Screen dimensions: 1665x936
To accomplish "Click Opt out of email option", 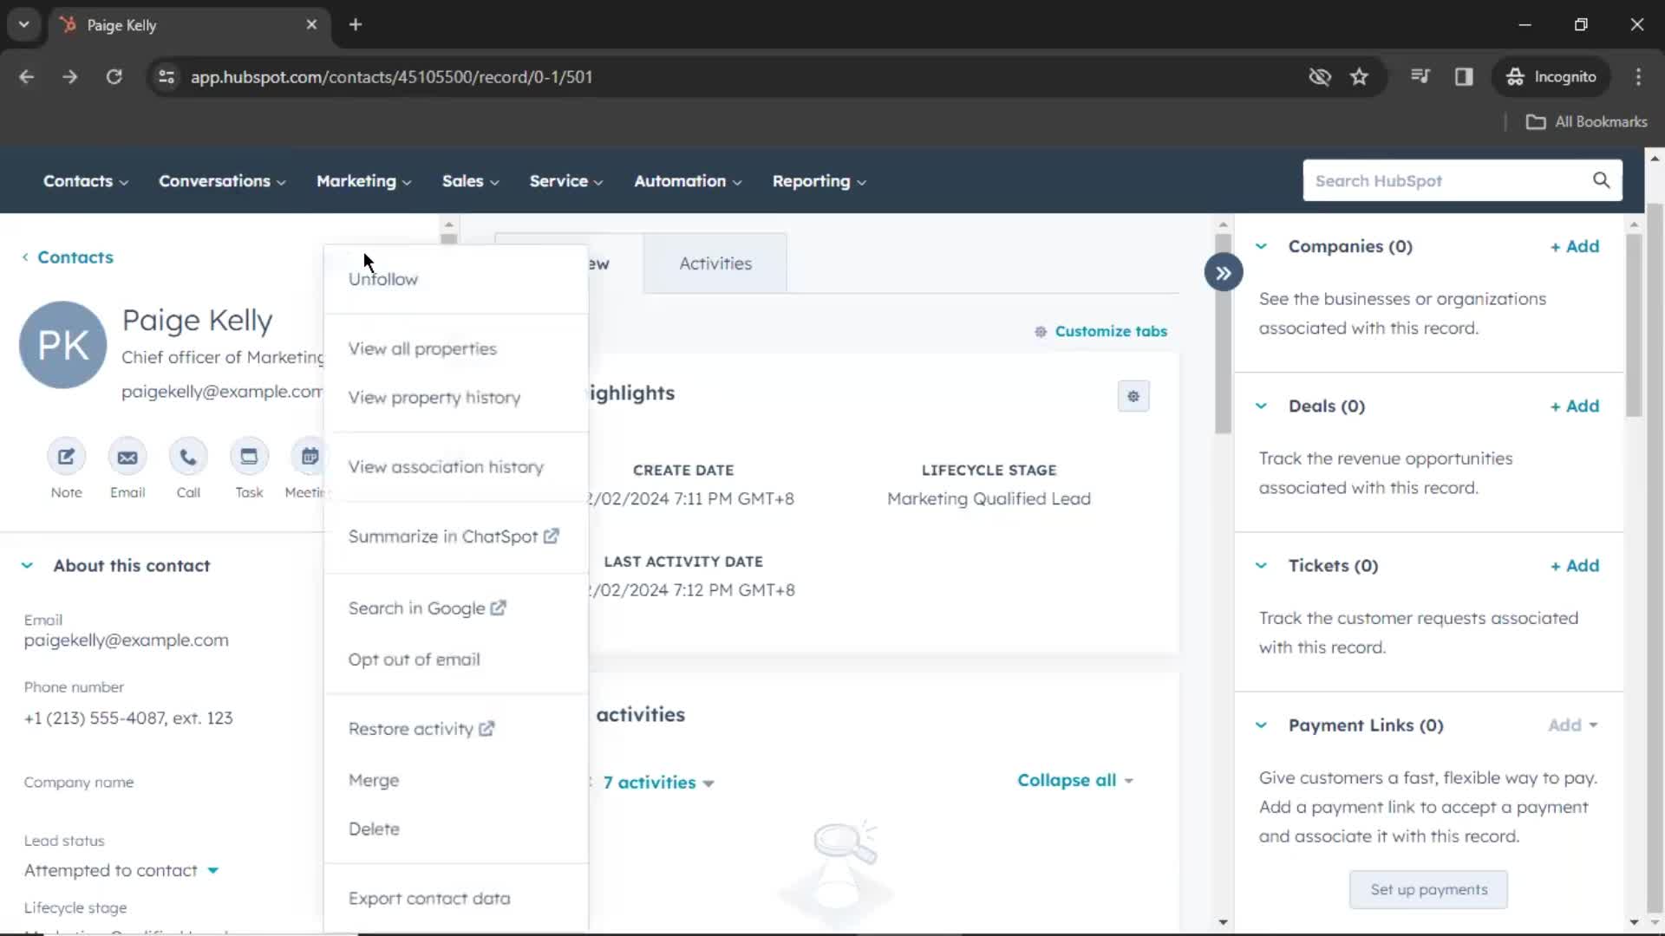I will click(414, 659).
